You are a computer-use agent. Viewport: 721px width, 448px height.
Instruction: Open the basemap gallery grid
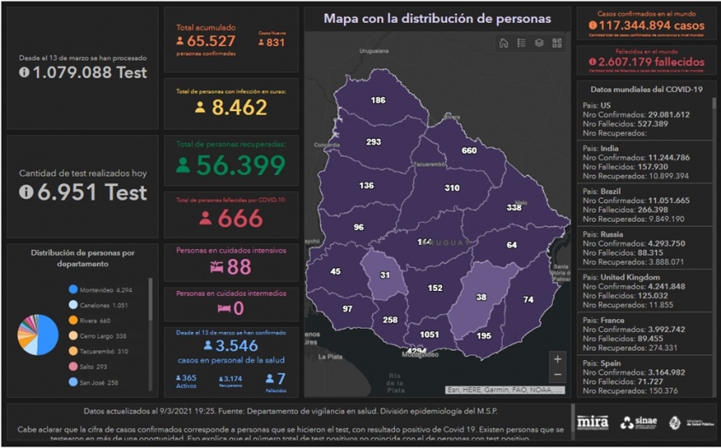point(557,43)
